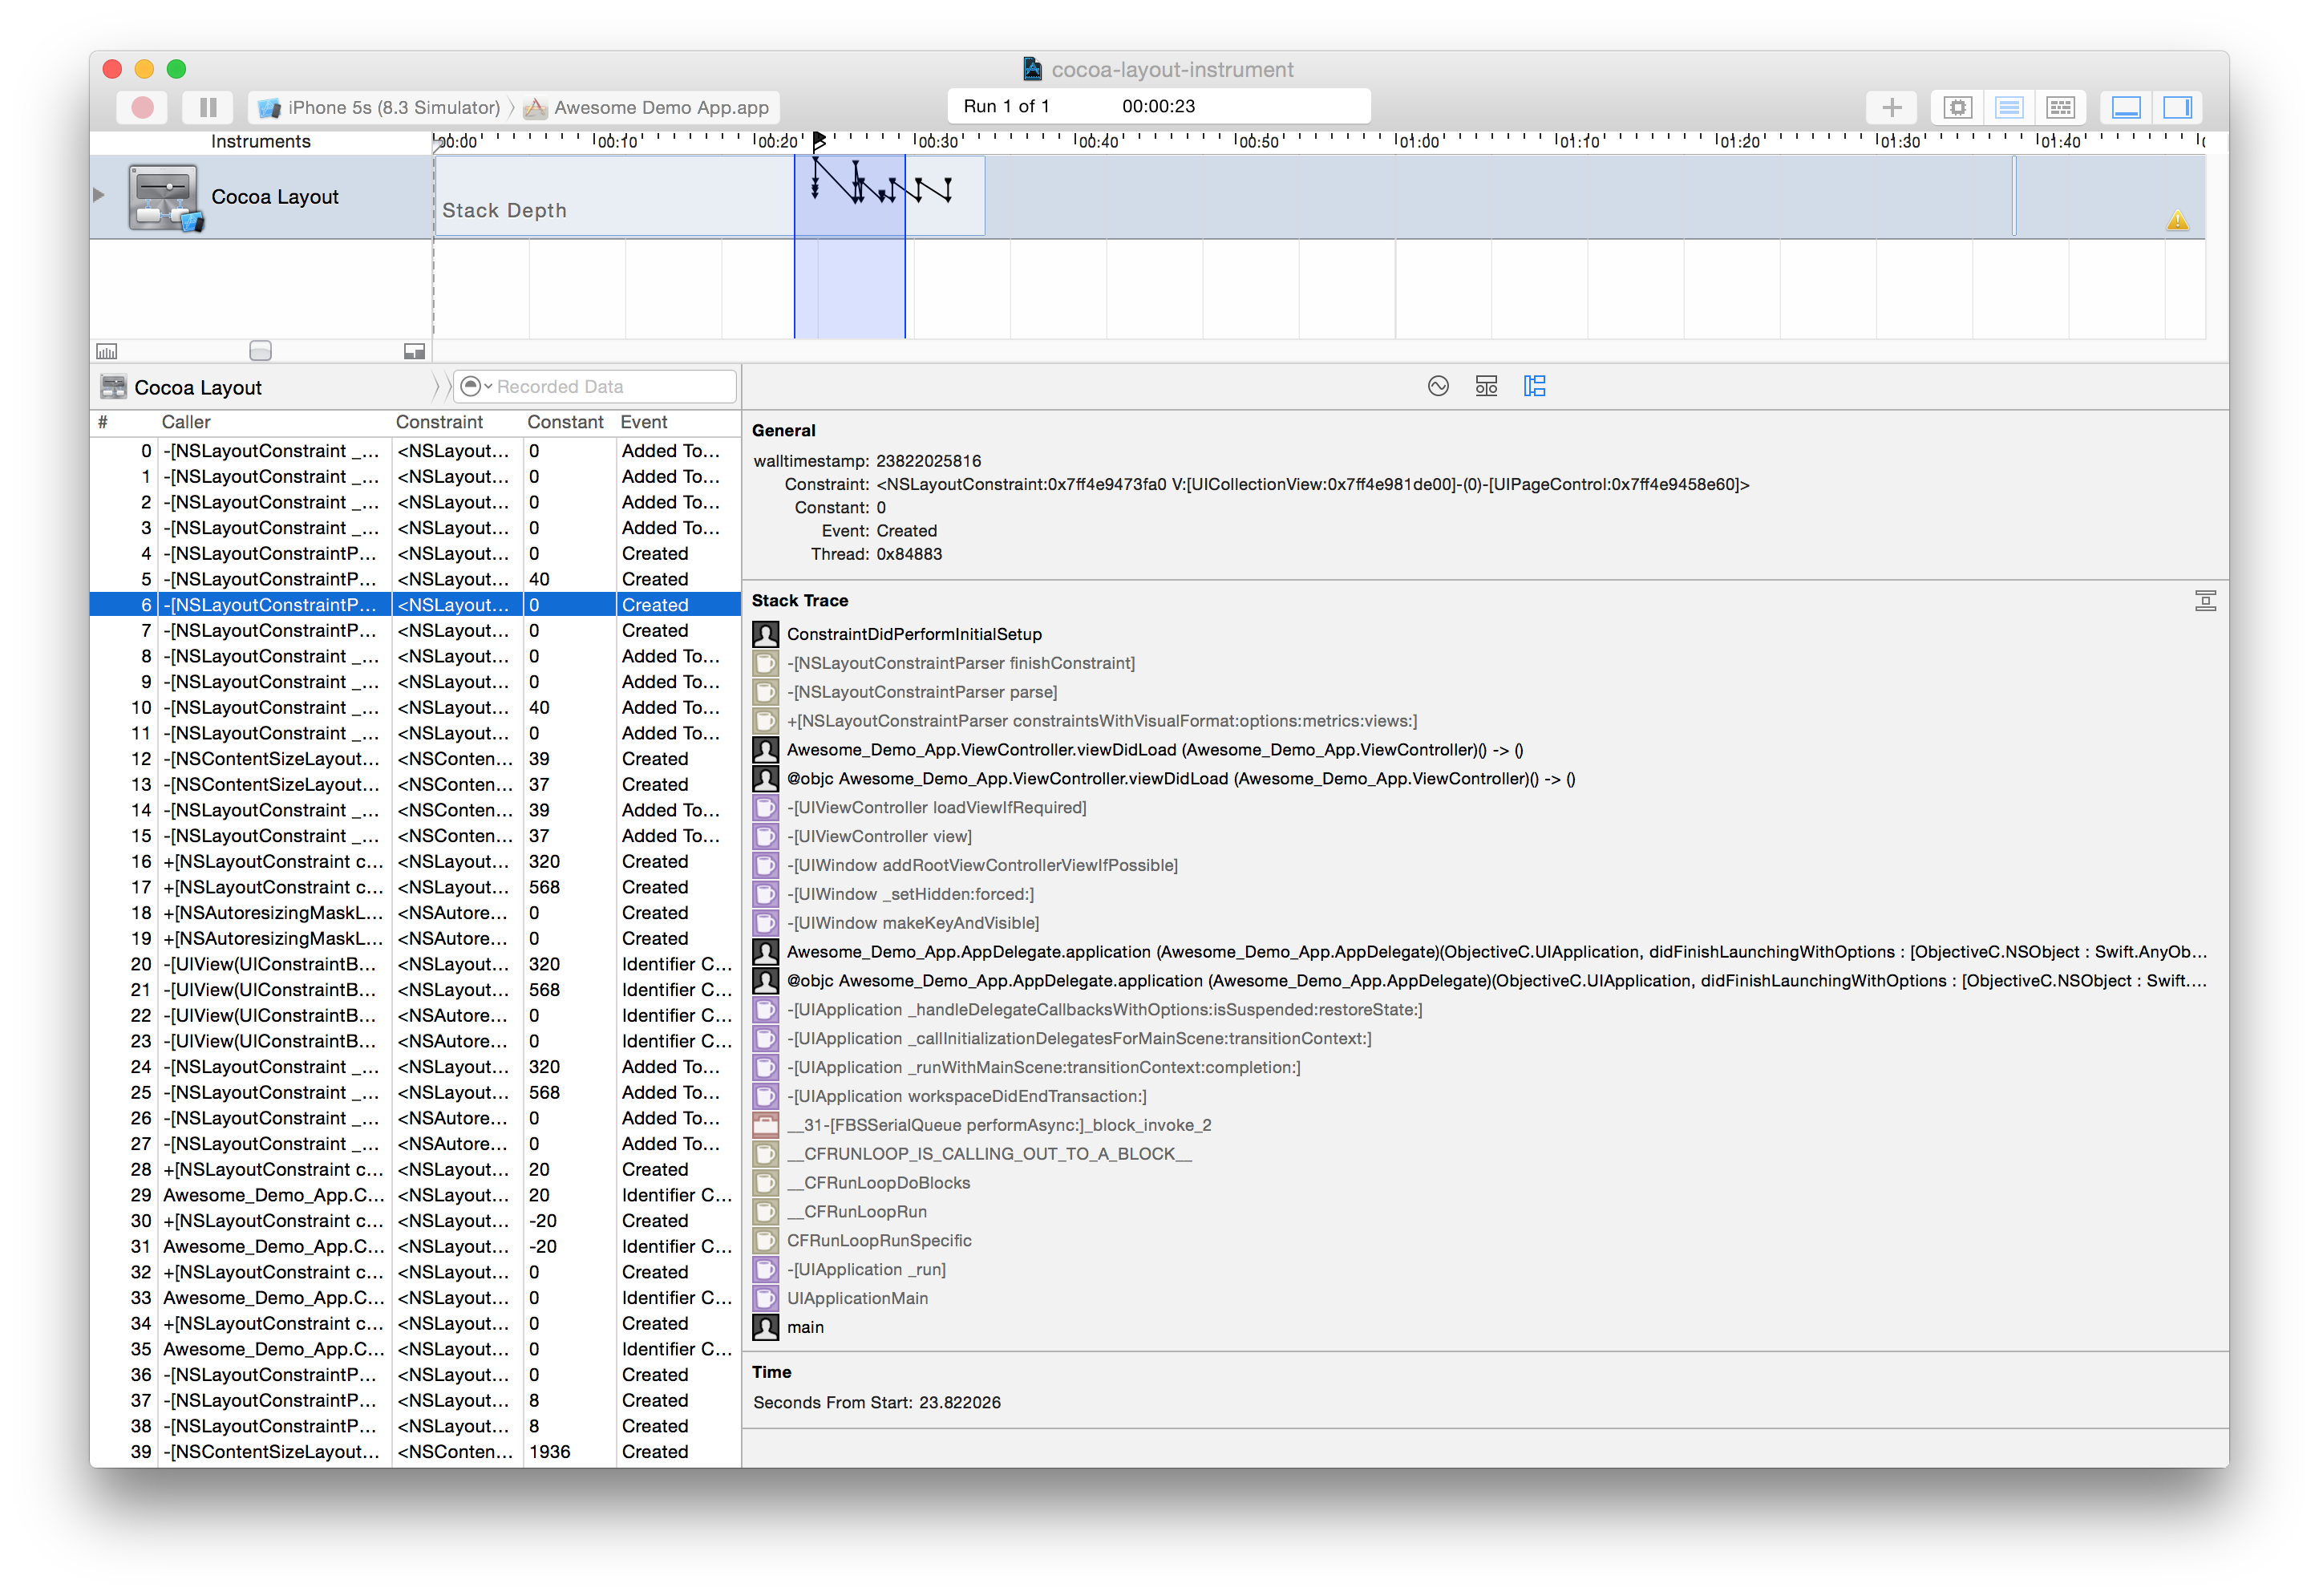
Task: Pause the recording with the pause button
Action: click(208, 107)
